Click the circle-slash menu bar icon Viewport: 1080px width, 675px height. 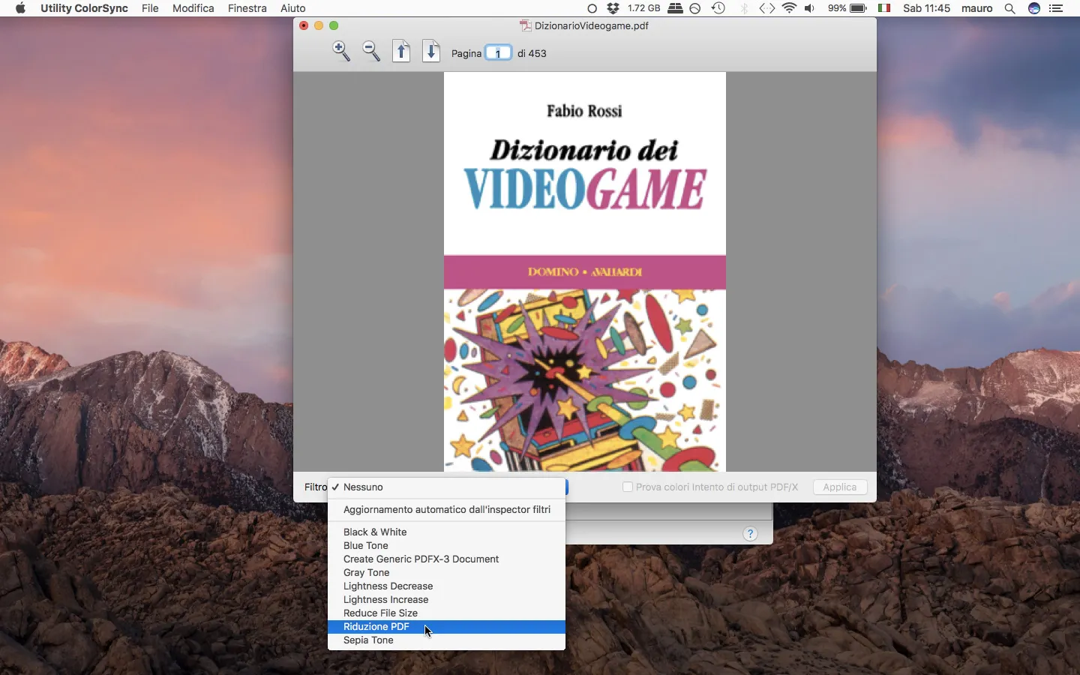tap(695, 8)
